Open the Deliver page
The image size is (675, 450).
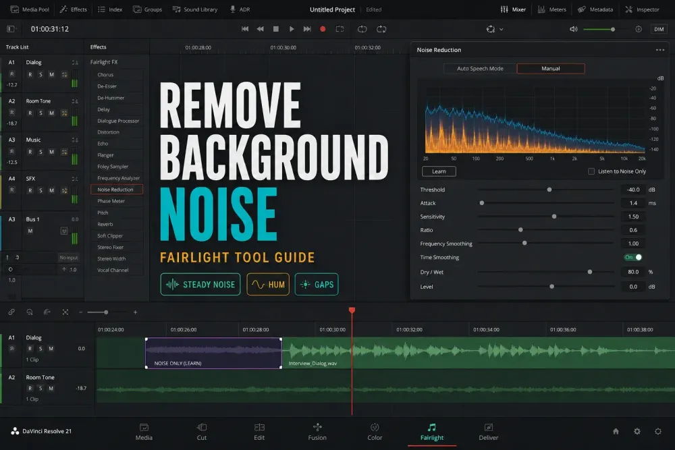(x=489, y=432)
